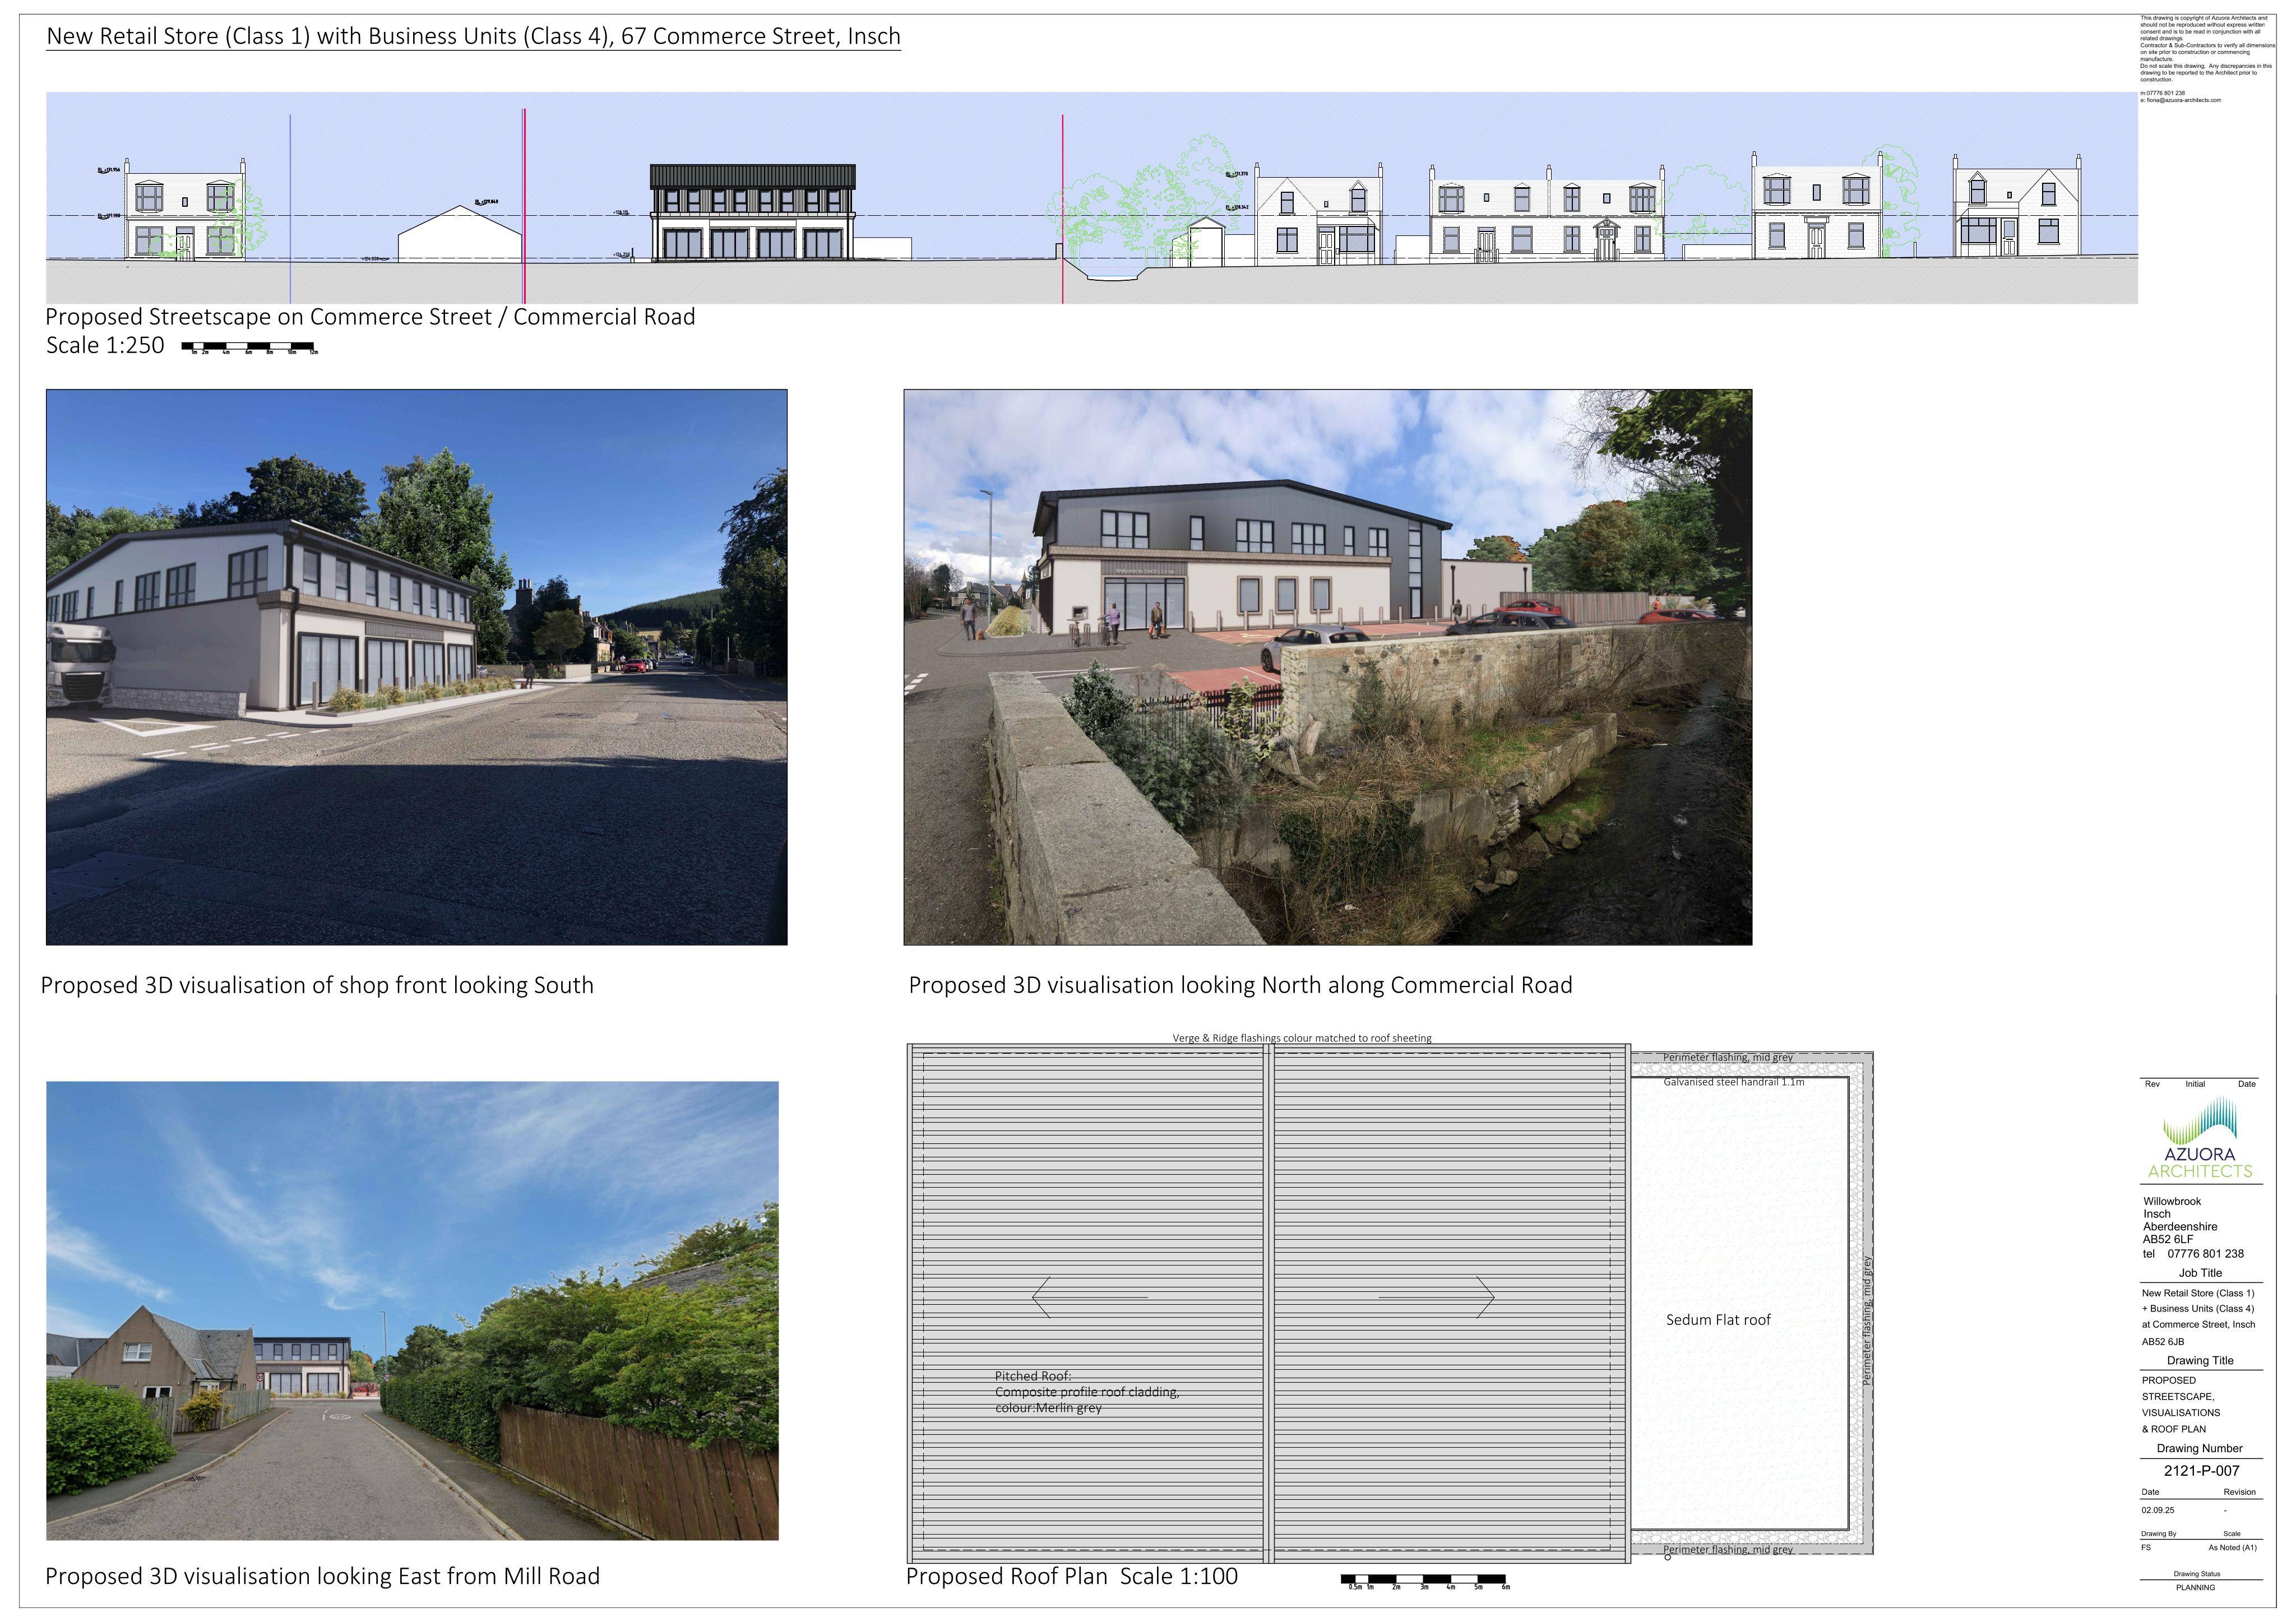Viewport: 2296px width, 1622px height.
Task: Select the looking East from Mill Road image
Action: [x=412, y=1310]
